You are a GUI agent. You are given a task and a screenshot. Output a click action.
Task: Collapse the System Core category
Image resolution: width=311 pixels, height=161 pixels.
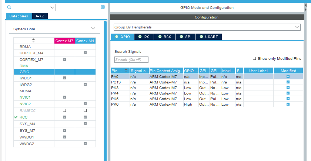pos(93,28)
